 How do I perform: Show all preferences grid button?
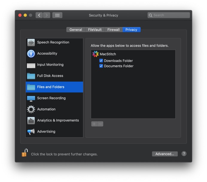tap(57, 15)
